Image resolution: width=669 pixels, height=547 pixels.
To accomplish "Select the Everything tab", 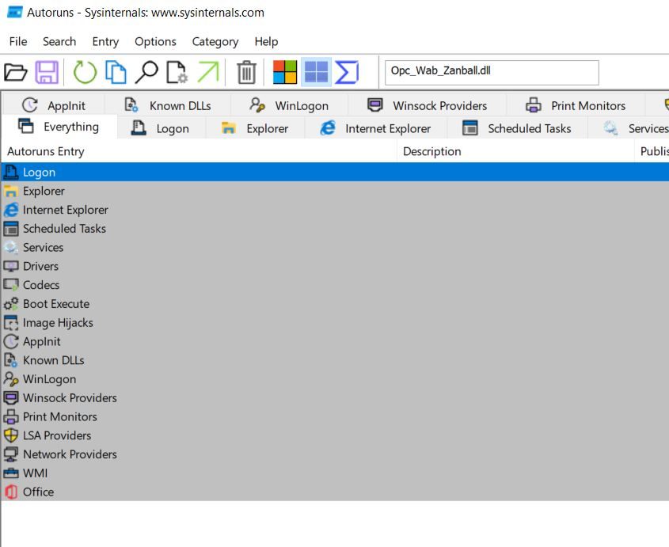I will (59, 127).
